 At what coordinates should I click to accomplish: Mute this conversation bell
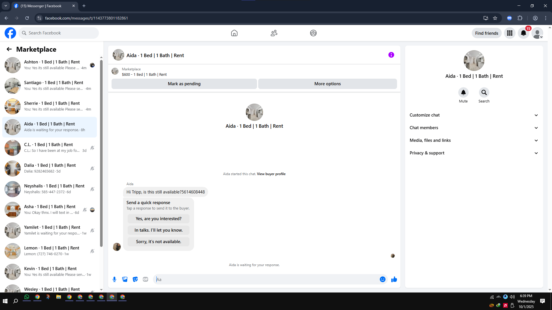[x=463, y=92]
